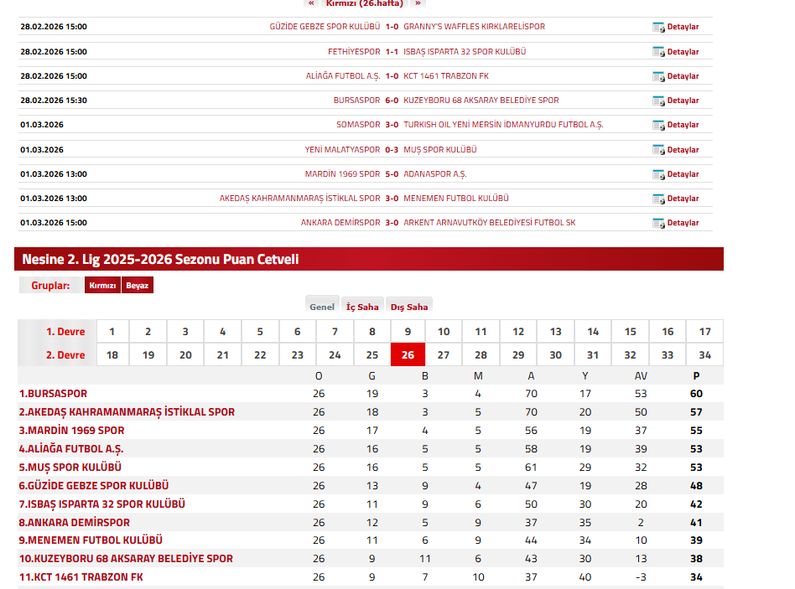Open details icon for Ankara Demirspor match
The width and height of the screenshot is (795, 589).
(x=658, y=223)
